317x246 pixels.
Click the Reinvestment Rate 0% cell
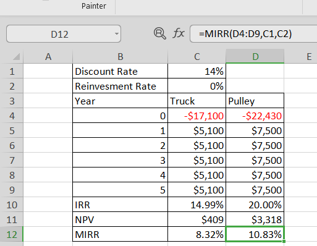[x=197, y=86]
